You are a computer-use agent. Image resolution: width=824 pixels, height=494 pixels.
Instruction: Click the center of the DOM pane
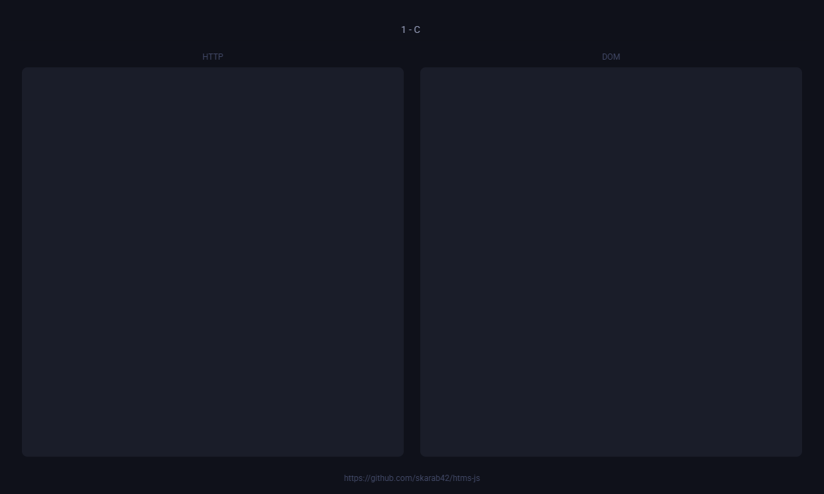pos(611,261)
